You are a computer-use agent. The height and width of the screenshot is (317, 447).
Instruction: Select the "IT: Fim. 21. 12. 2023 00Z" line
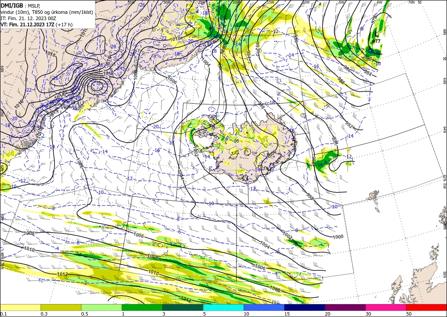(x=29, y=18)
